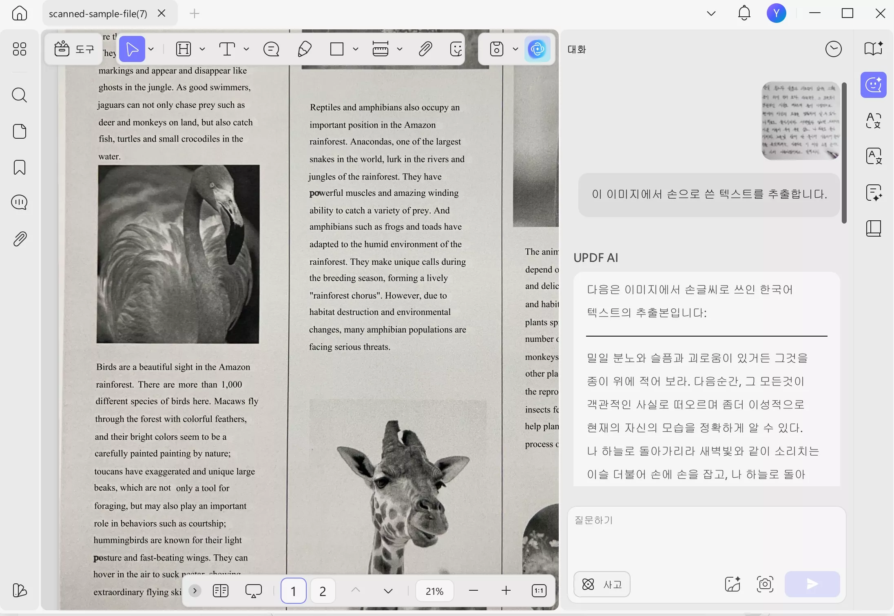Click the zoom in plus button
The image size is (894, 616).
(x=506, y=590)
